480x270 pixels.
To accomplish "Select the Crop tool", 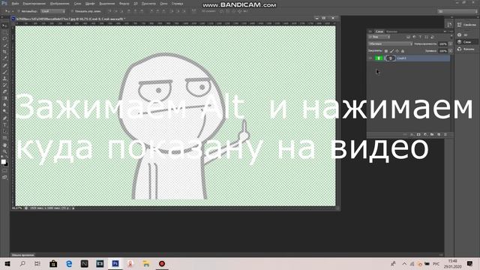I will click(4, 52).
